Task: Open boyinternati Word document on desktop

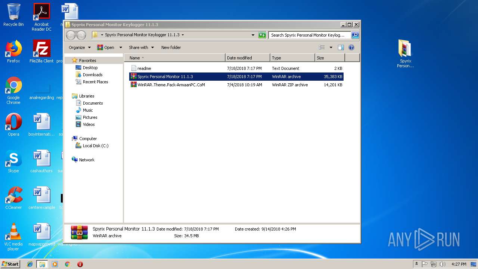Action: [x=41, y=125]
